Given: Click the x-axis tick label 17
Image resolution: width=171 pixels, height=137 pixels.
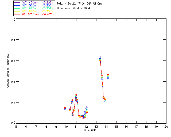Looking at the screenshot, I should pos(136,127).
